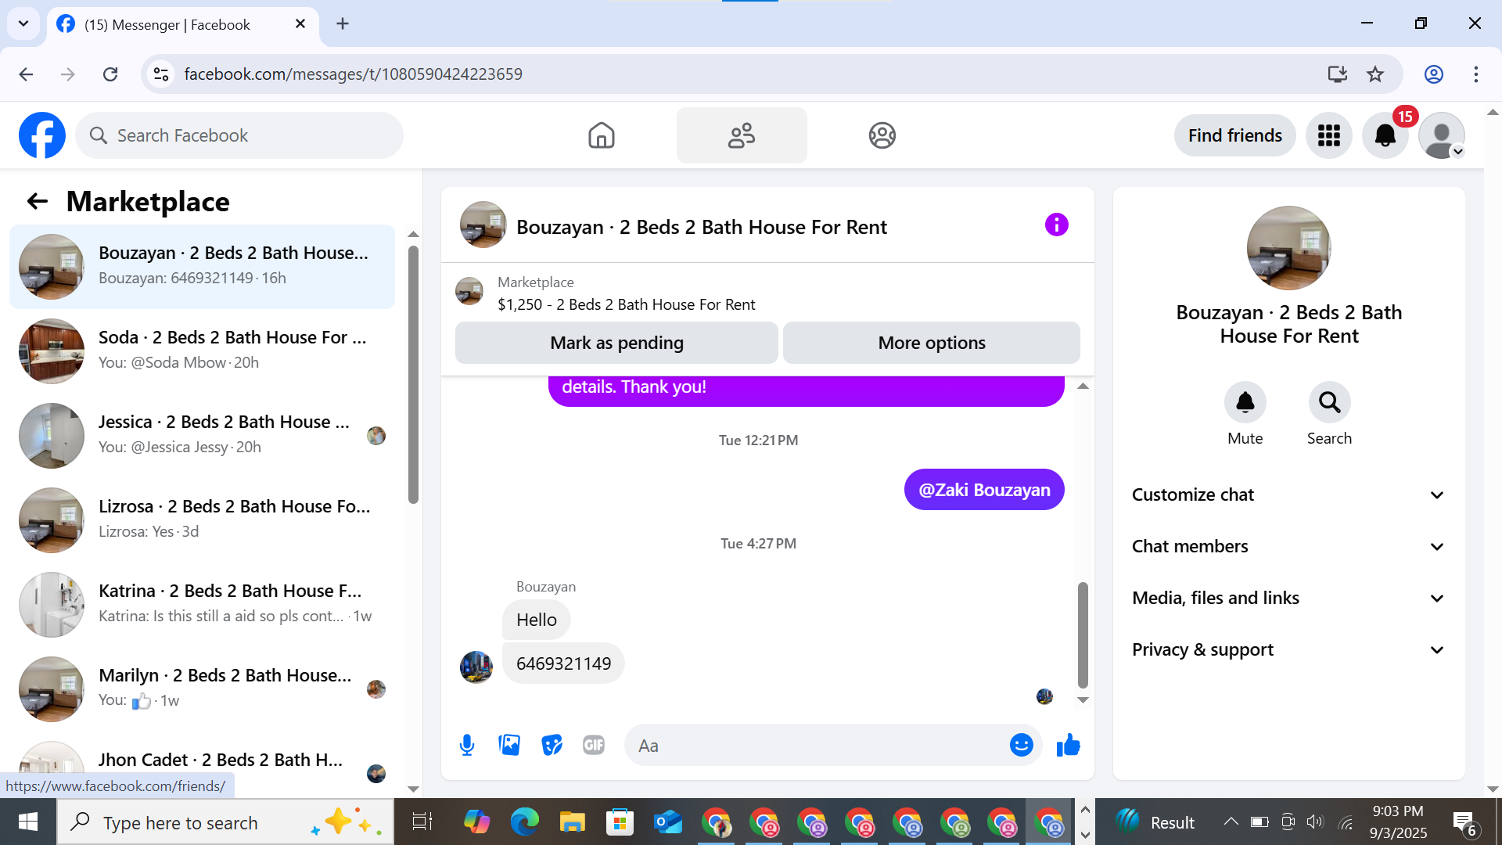This screenshot has height=845, width=1502.
Task: Show hidden system tray icons
Action: pyautogui.click(x=1231, y=822)
